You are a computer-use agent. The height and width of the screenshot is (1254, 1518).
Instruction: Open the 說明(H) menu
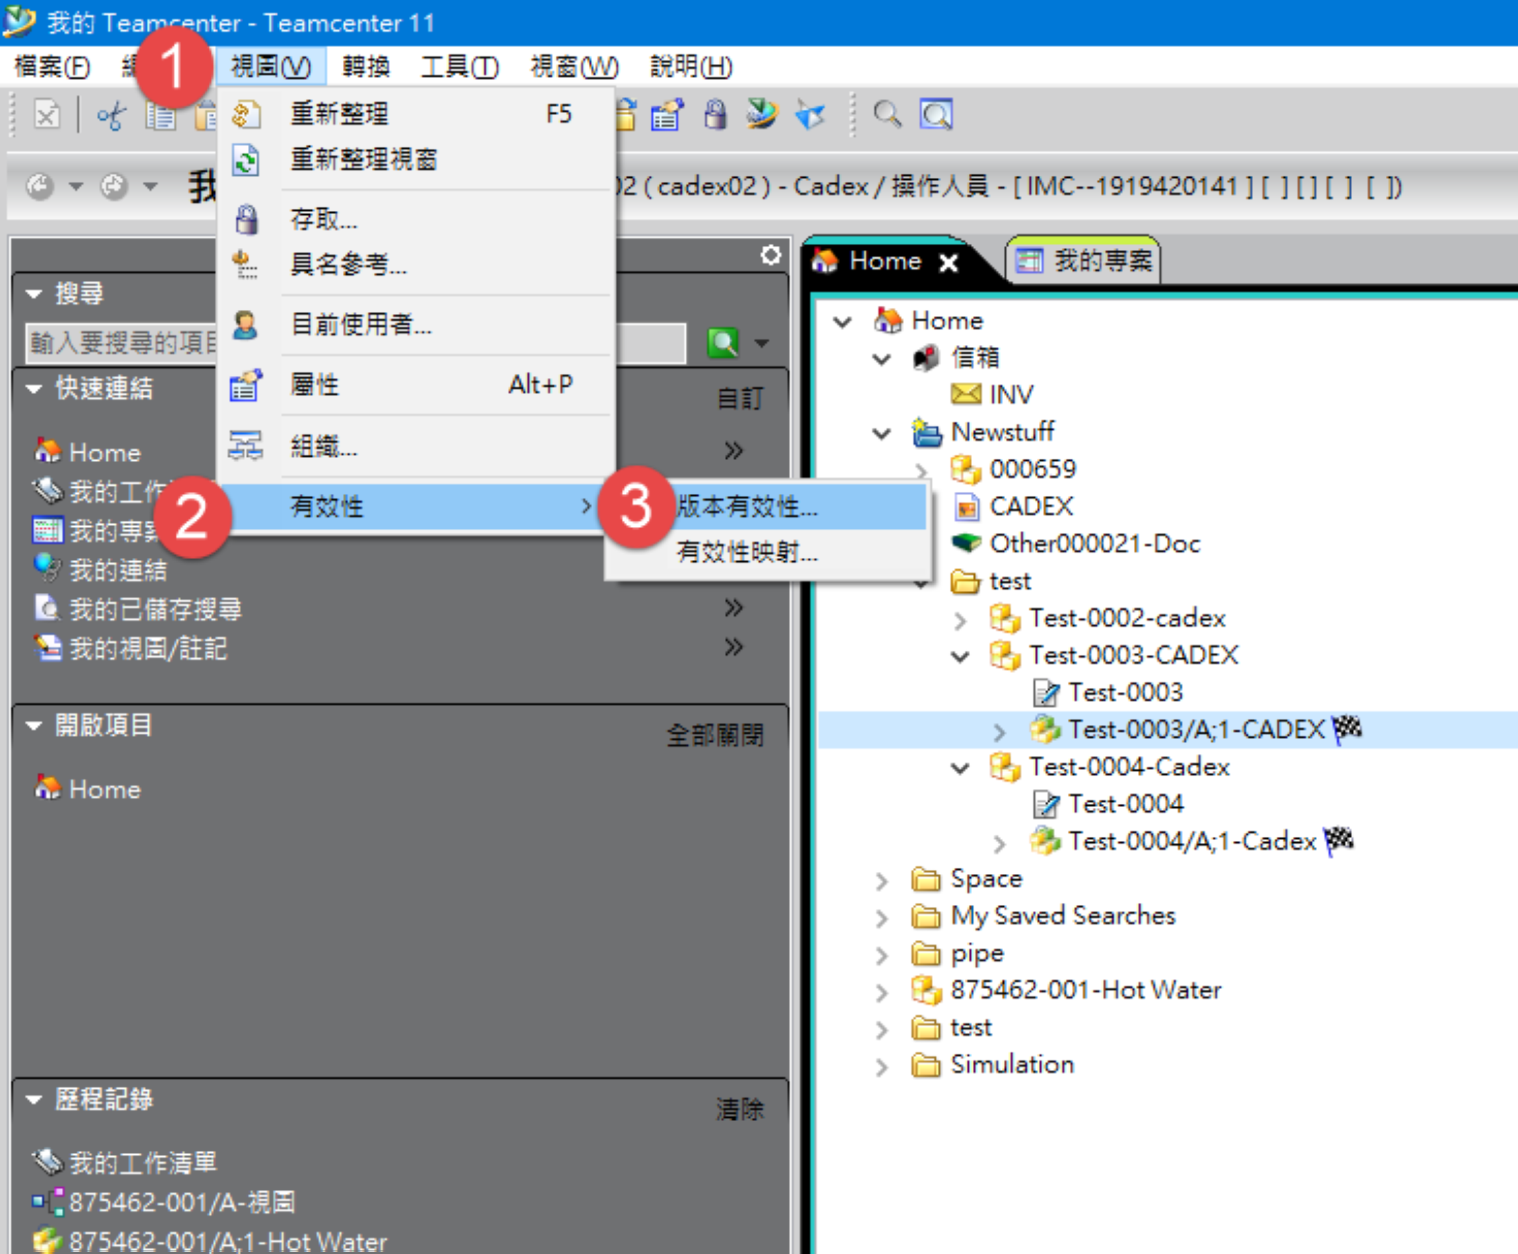click(x=691, y=67)
